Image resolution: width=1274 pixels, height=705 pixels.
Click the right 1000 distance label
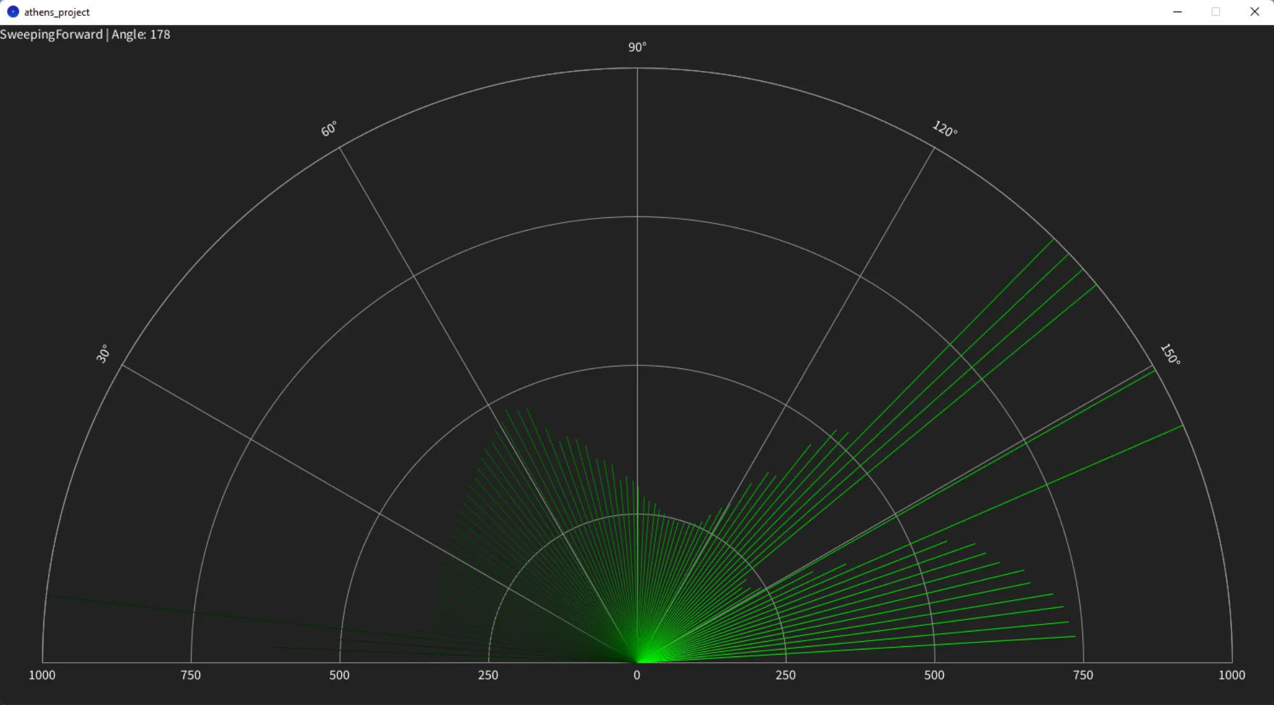point(1232,675)
